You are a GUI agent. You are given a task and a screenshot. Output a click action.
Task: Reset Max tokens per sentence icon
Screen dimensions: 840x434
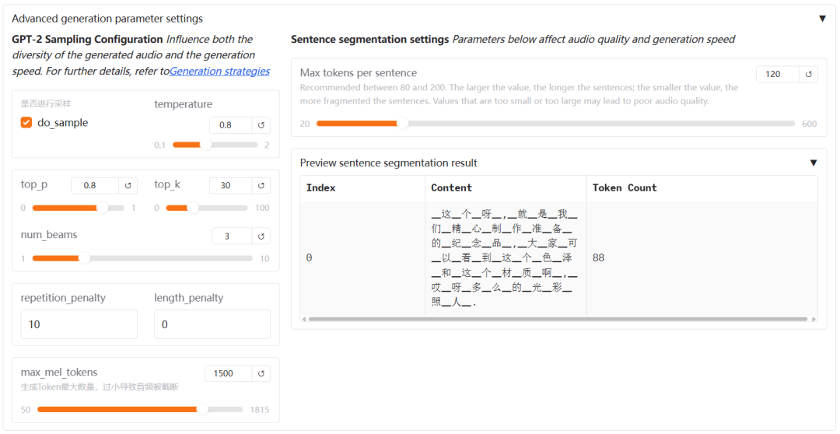(809, 74)
